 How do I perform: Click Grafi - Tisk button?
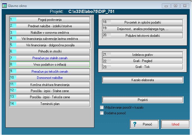[x=142, y=67]
